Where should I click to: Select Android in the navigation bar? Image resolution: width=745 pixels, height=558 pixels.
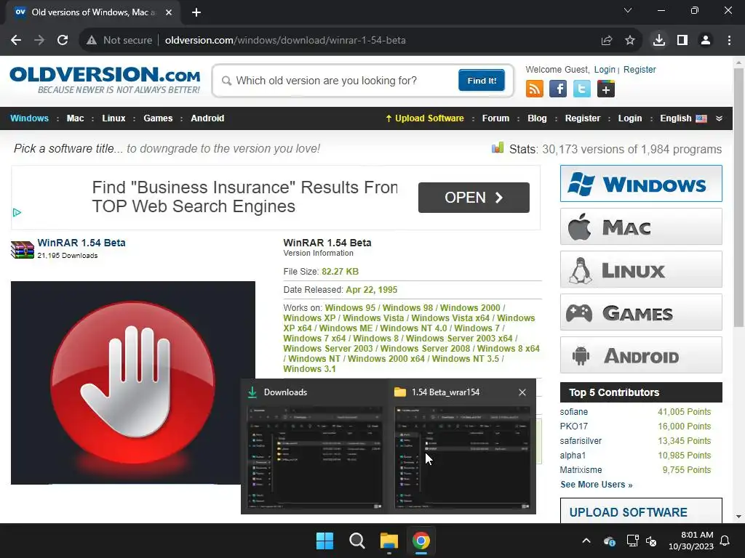tap(207, 118)
